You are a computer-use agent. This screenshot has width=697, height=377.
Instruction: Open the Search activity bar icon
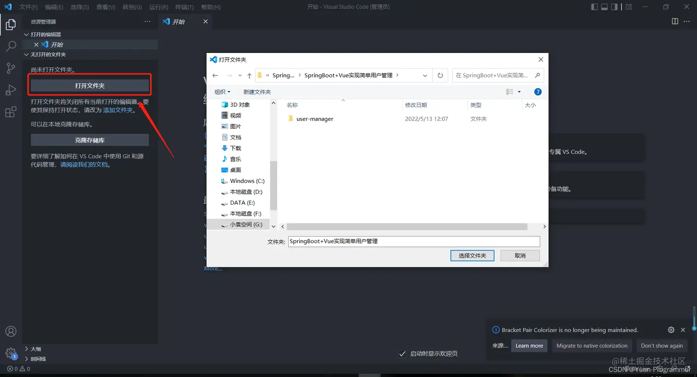[x=11, y=46]
